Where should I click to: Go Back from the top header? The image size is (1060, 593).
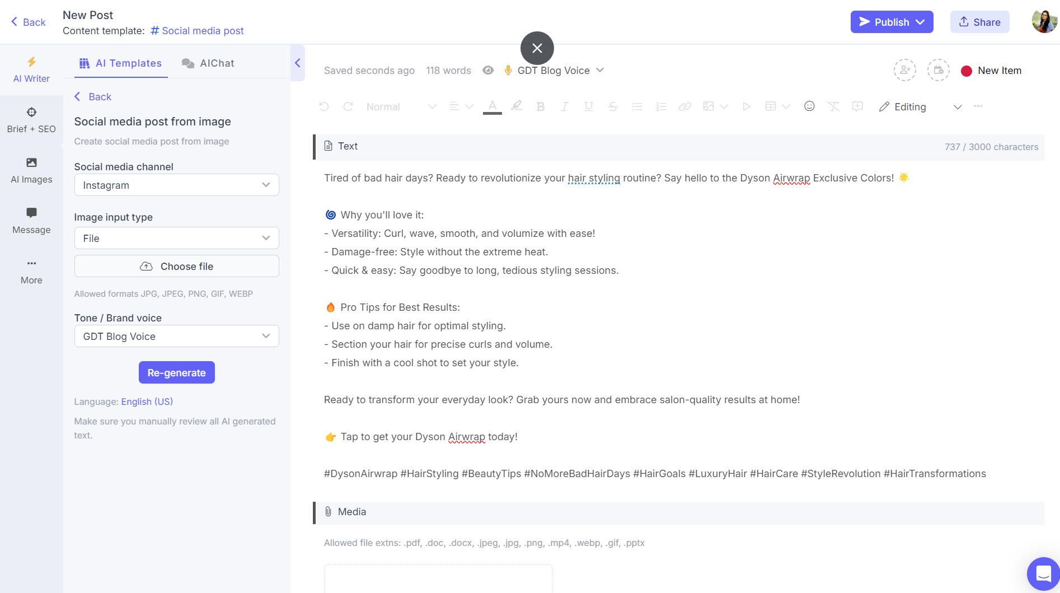[x=28, y=22]
